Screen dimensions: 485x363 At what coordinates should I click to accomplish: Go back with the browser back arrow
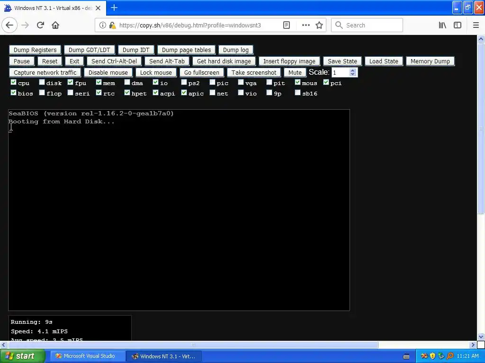click(x=9, y=25)
